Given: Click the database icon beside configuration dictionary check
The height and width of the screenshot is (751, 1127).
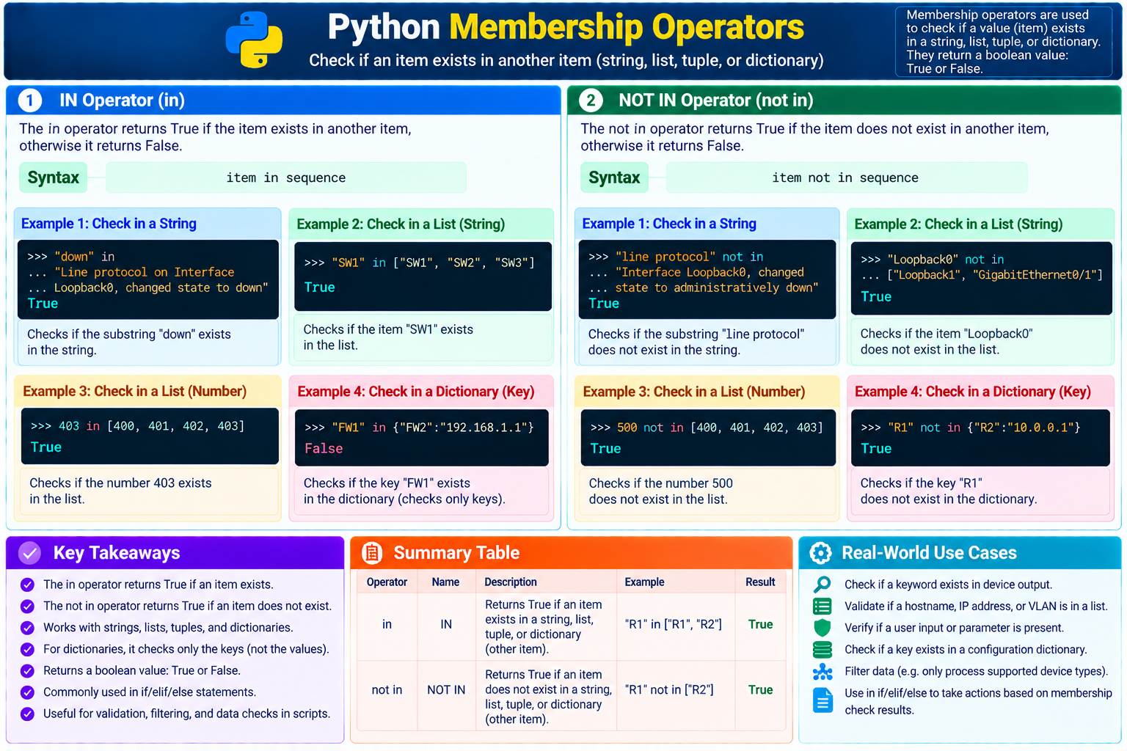Looking at the screenshot, I should pos(823,650).
